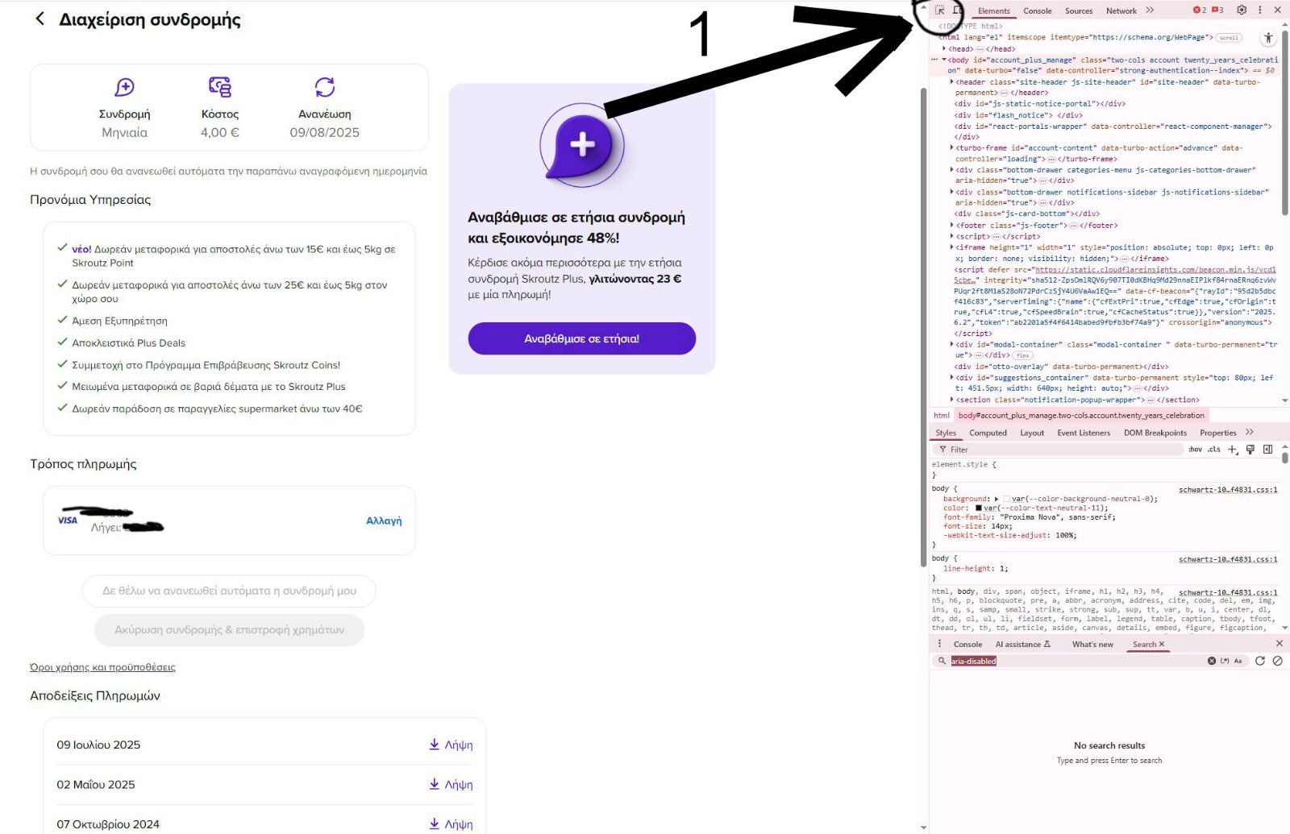This screenshot has width=1290, height=834.
Task: Expand the section notification-popup-wrapper node
Action: [951, 400]
